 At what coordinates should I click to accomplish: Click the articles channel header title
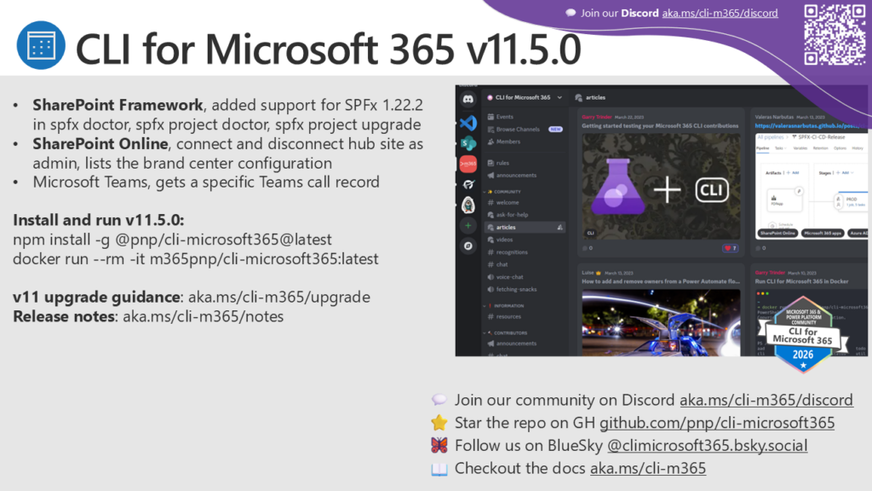(595, 97)
